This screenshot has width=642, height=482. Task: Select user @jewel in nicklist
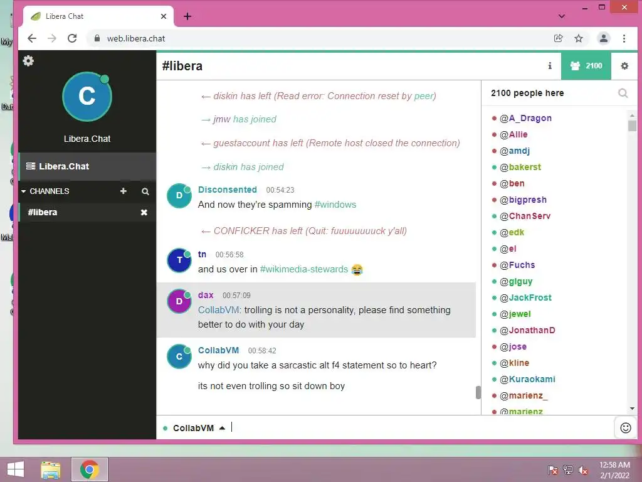(x=515, y=314)
